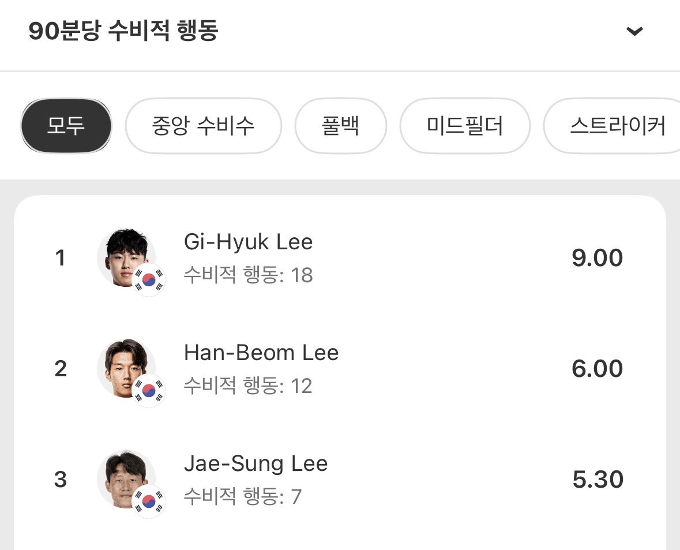Image resolution: width=680 pixels, height=550 pixels.
Task: Filter players by 미드필더 position
Action: [465, 126]
